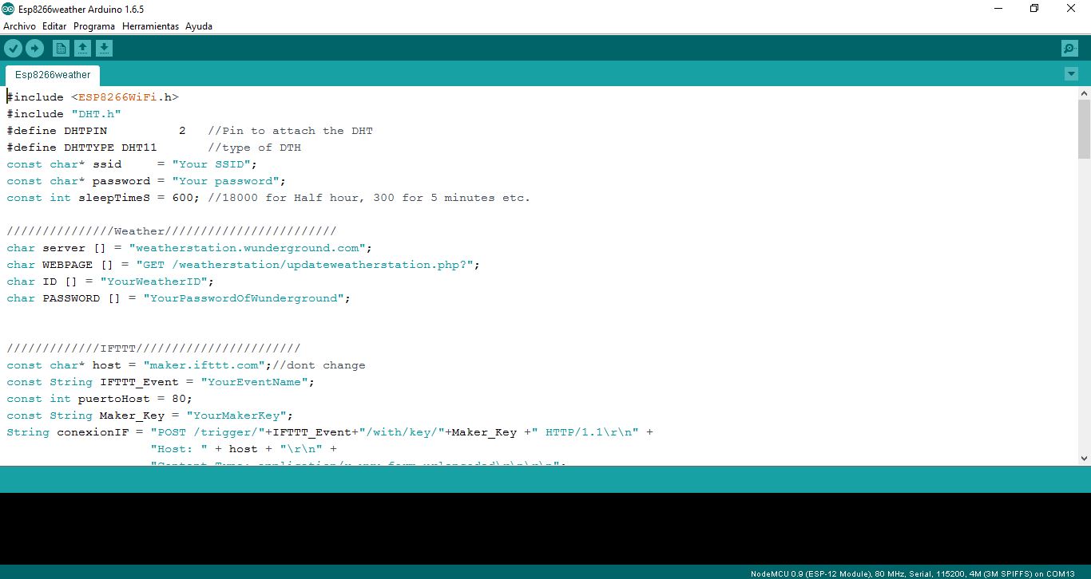The image size is (1091, 579).
Task: Click the scrollbar up arrow
Action: pos(1084,93)
